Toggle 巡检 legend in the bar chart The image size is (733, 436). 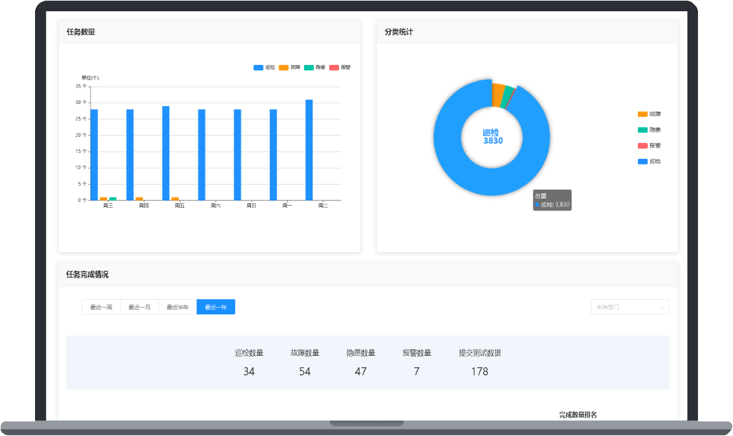point(264,67)
